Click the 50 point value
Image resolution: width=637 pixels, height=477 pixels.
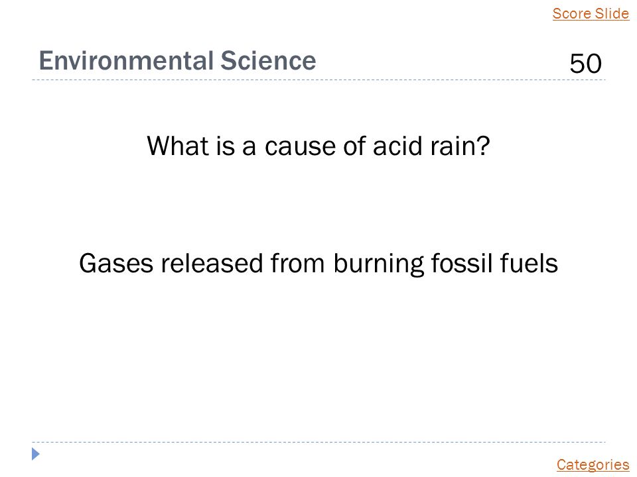(x=585, y=64)
